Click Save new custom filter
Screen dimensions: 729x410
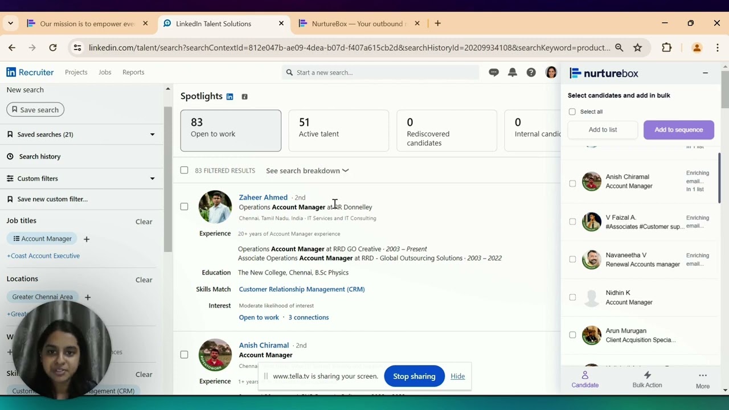pyautogui.click(x=52, y=199)
